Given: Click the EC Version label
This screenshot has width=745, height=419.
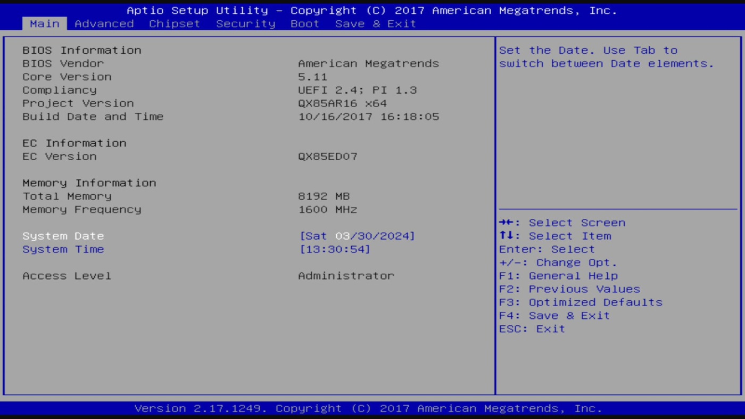Looking at the screenshot, I should tap(60, 157).
